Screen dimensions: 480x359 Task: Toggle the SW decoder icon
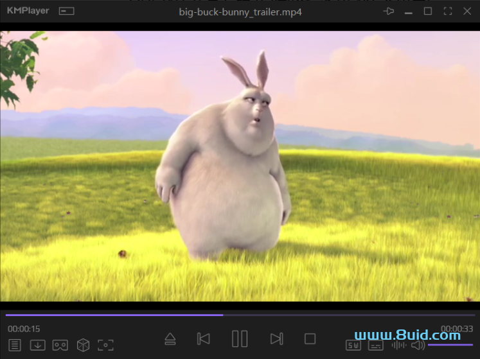pos(353,346)
